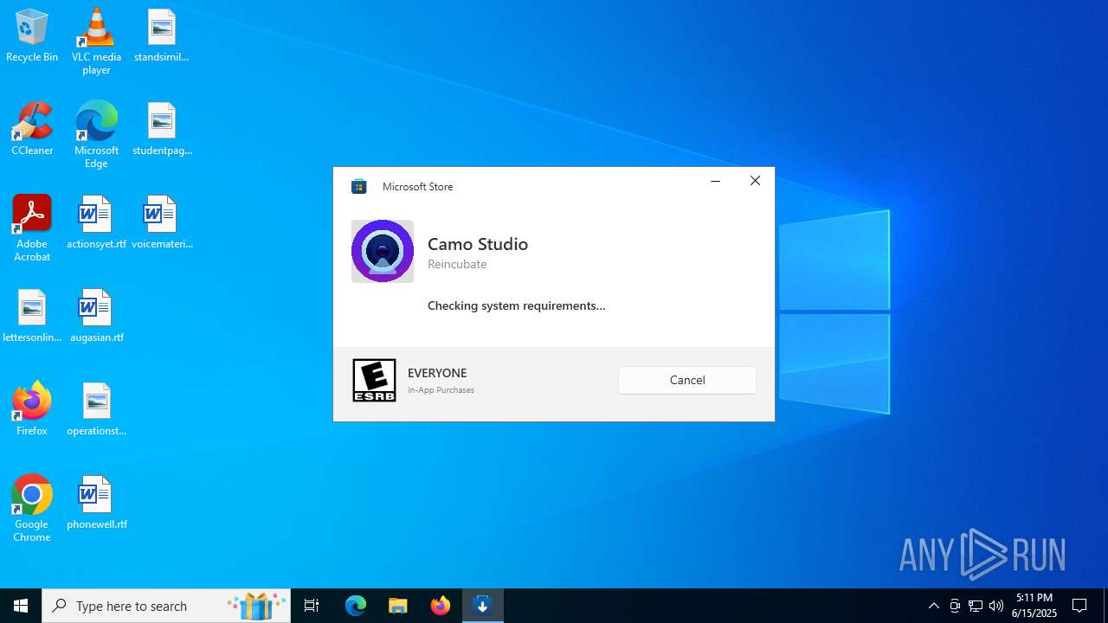The image size is (1108, 623).
Task: Open Task View from the taskbar
Action: 312,606
